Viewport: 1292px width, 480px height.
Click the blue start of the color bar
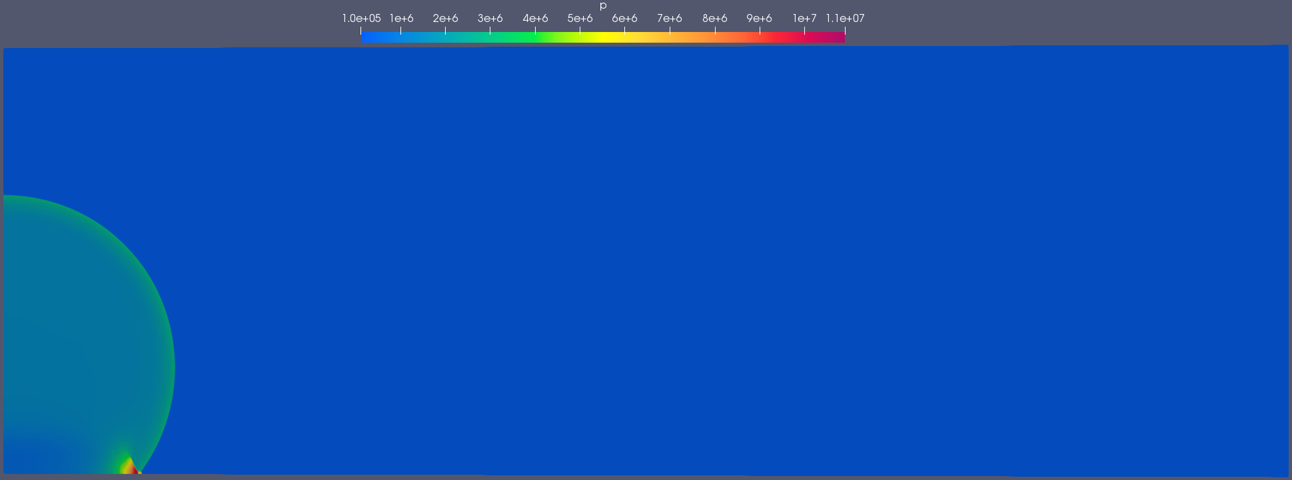(x=366, y=38)
